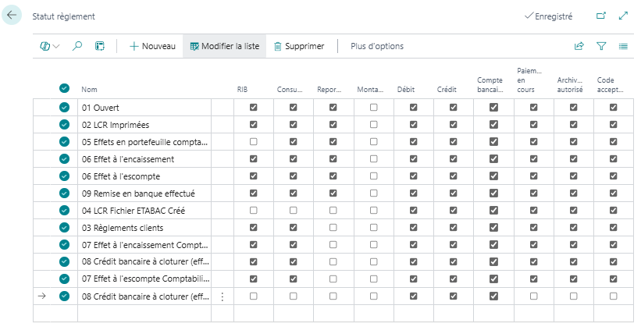The width and height of the screenshot is (641, 323).
Task: Click the Nom column header
Action: (90, 90)
